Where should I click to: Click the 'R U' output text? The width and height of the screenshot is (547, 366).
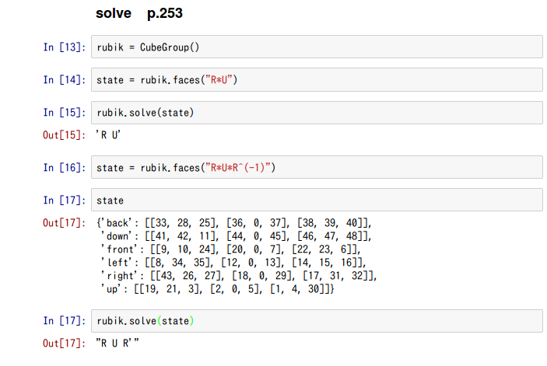pos(108,134)
